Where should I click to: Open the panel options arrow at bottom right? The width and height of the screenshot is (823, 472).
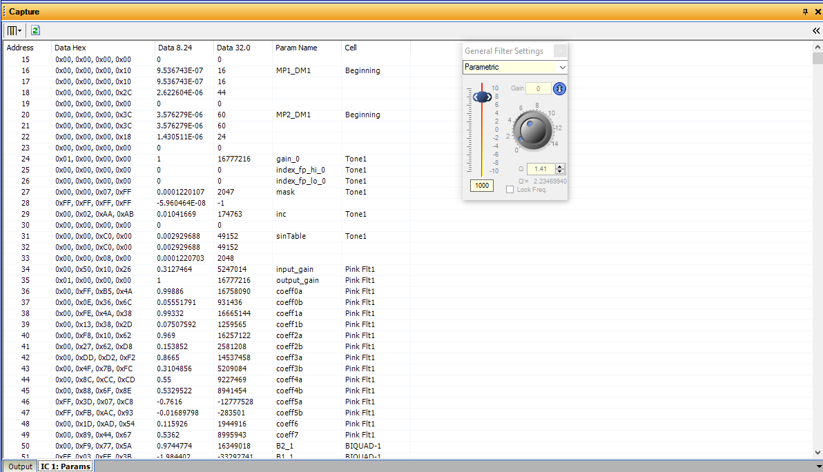click(819, 466)
